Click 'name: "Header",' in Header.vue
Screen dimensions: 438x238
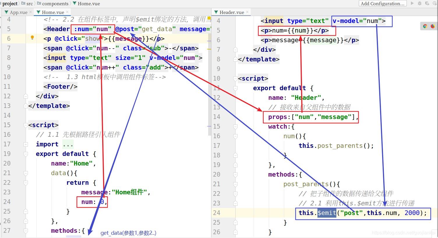296,98
